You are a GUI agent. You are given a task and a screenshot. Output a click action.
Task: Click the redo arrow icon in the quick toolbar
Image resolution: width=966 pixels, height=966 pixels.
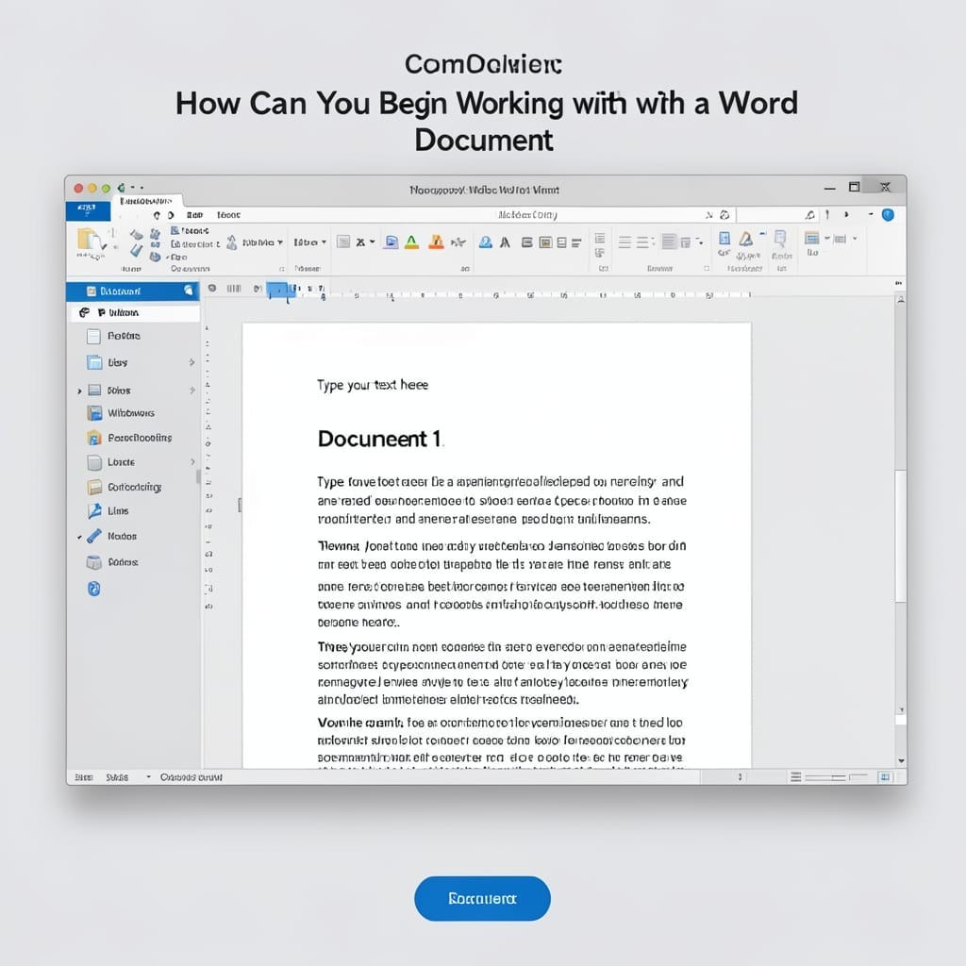coord(171,215)
